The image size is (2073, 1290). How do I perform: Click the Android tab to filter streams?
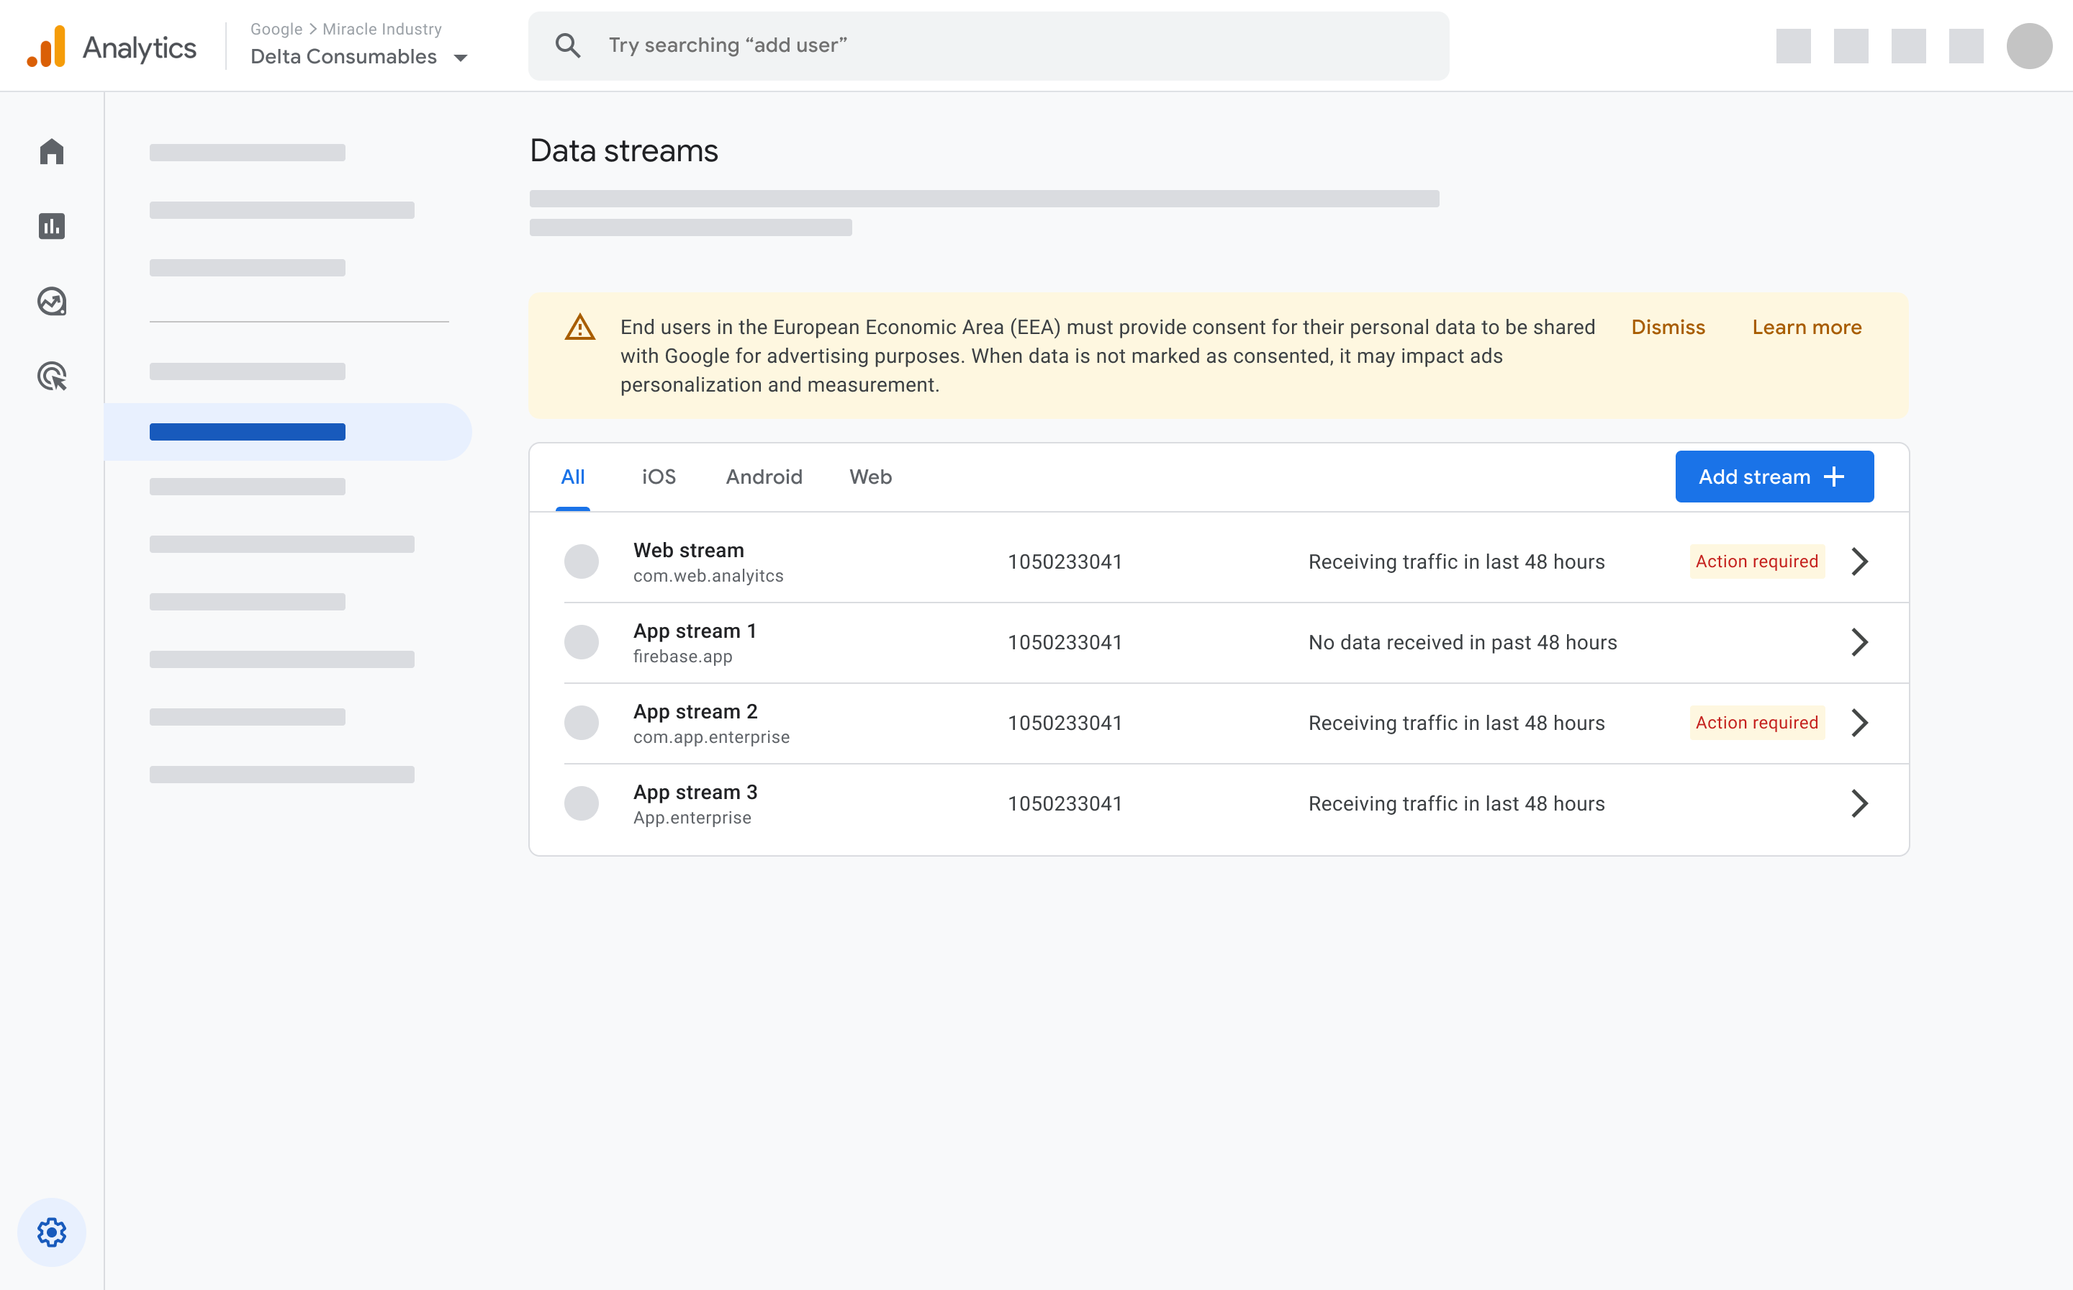764,476
